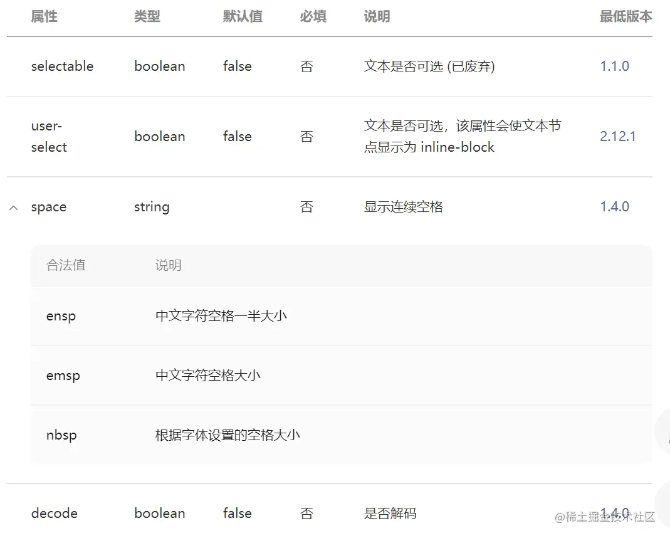Image resolution: width=670 pixels, height=538 pixels.
Task: Select the 'selectable' property name
Action: coord(63,66)
